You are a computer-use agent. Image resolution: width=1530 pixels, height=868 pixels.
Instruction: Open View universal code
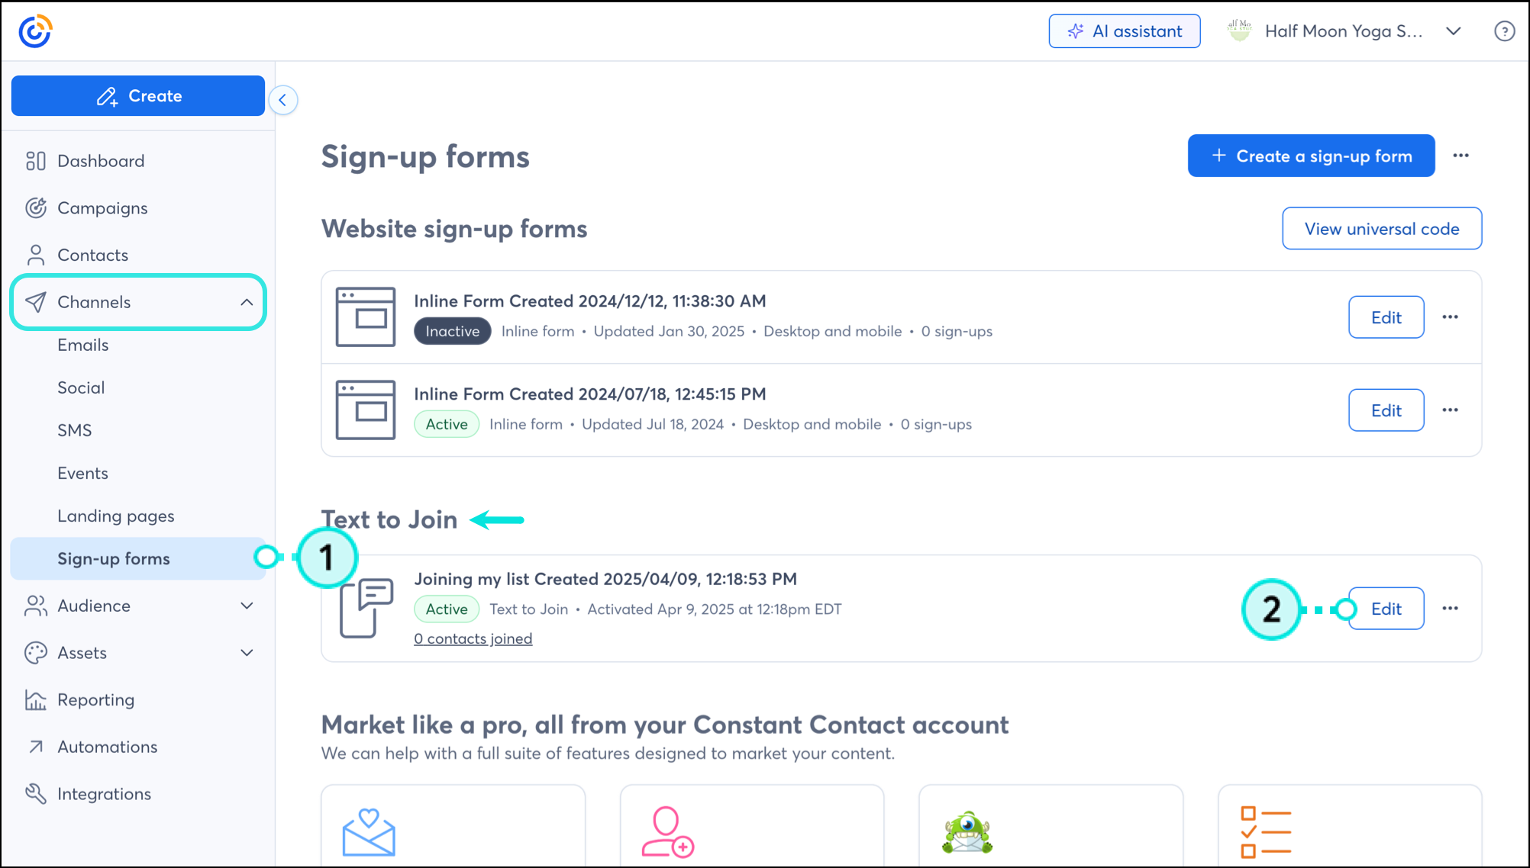coord(1381,228)
